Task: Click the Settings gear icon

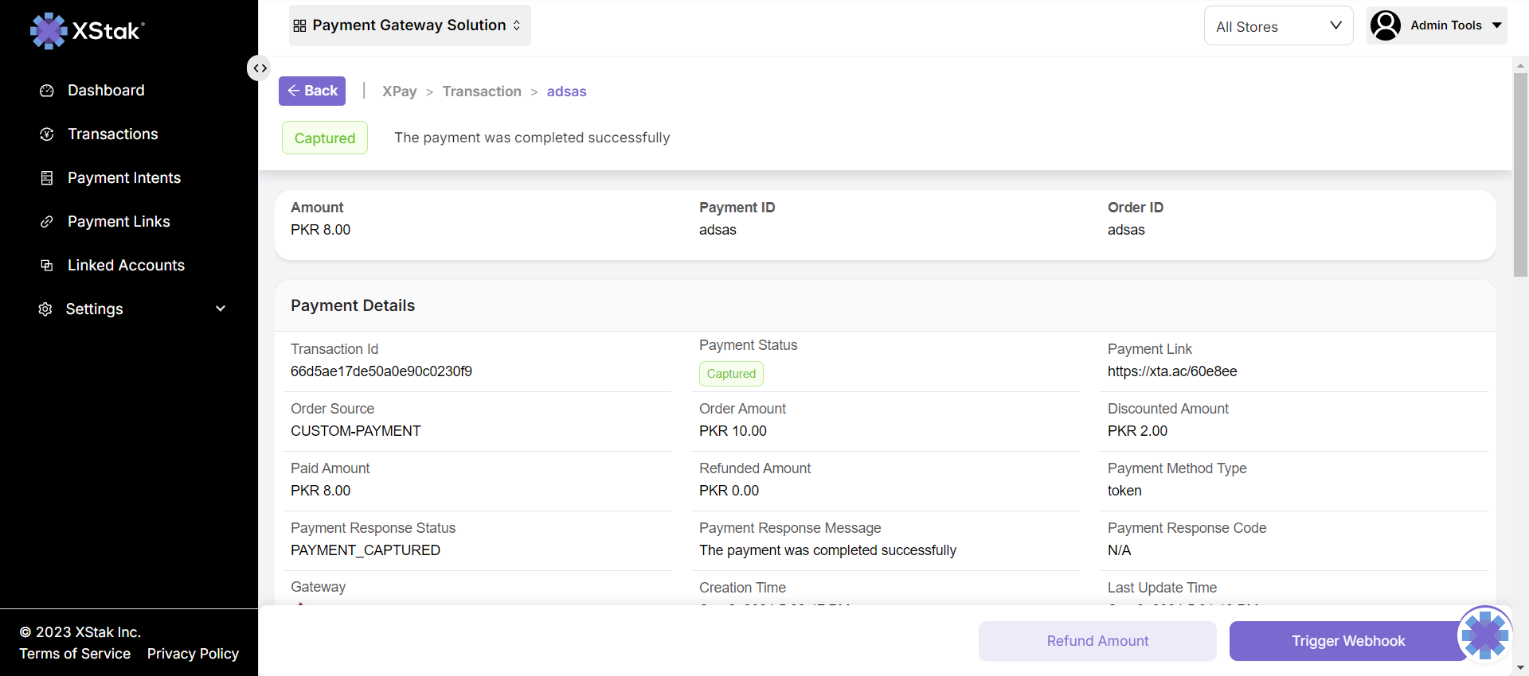Action: click(45, 309)
